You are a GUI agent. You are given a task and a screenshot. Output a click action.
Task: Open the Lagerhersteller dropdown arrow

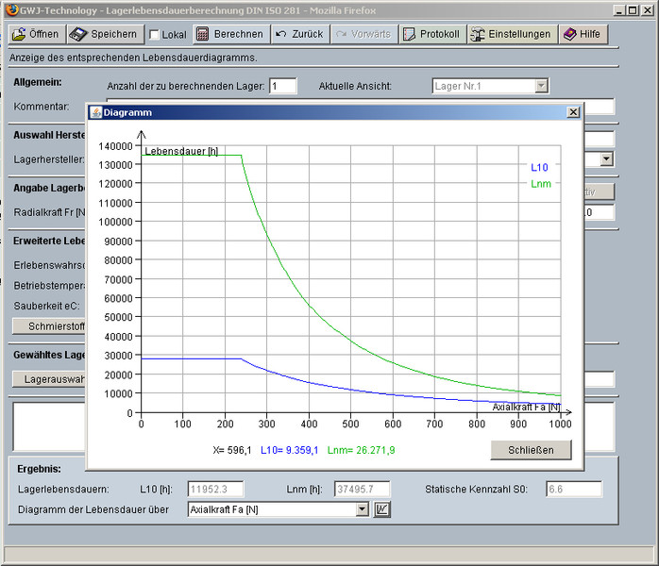606,159
